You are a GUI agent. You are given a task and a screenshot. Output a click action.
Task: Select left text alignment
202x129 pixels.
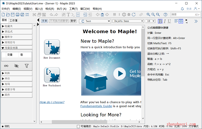176,21
